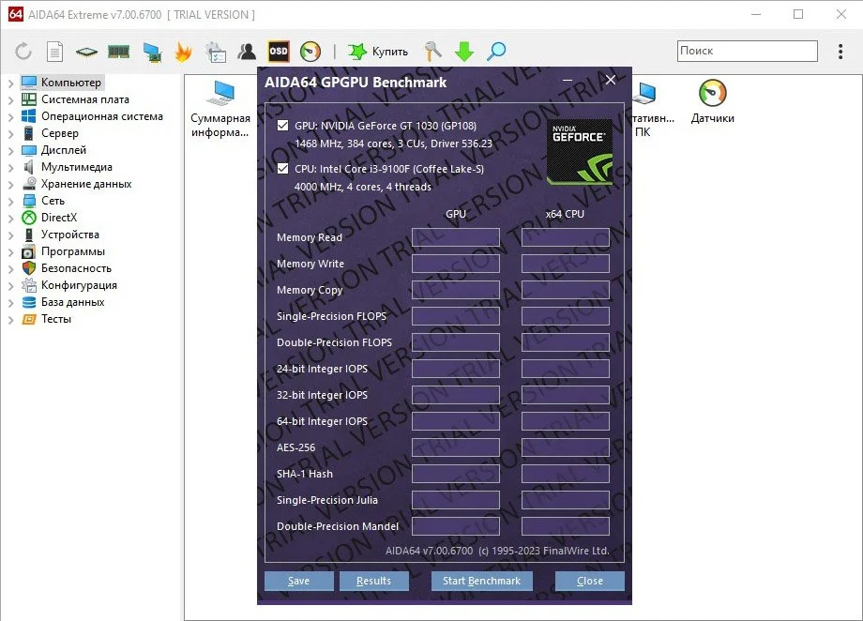863x621 pixels.
Task: Expand the Хранение данных tree node
Action: click(x=10, y=185)
